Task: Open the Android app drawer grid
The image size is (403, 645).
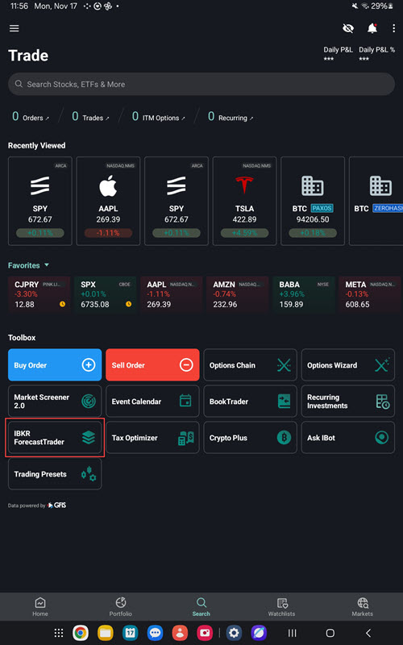Action: point(59,633)
